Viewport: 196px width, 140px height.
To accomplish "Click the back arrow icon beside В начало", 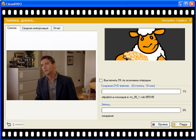I will pyautogui.click(x=9, y=124).
